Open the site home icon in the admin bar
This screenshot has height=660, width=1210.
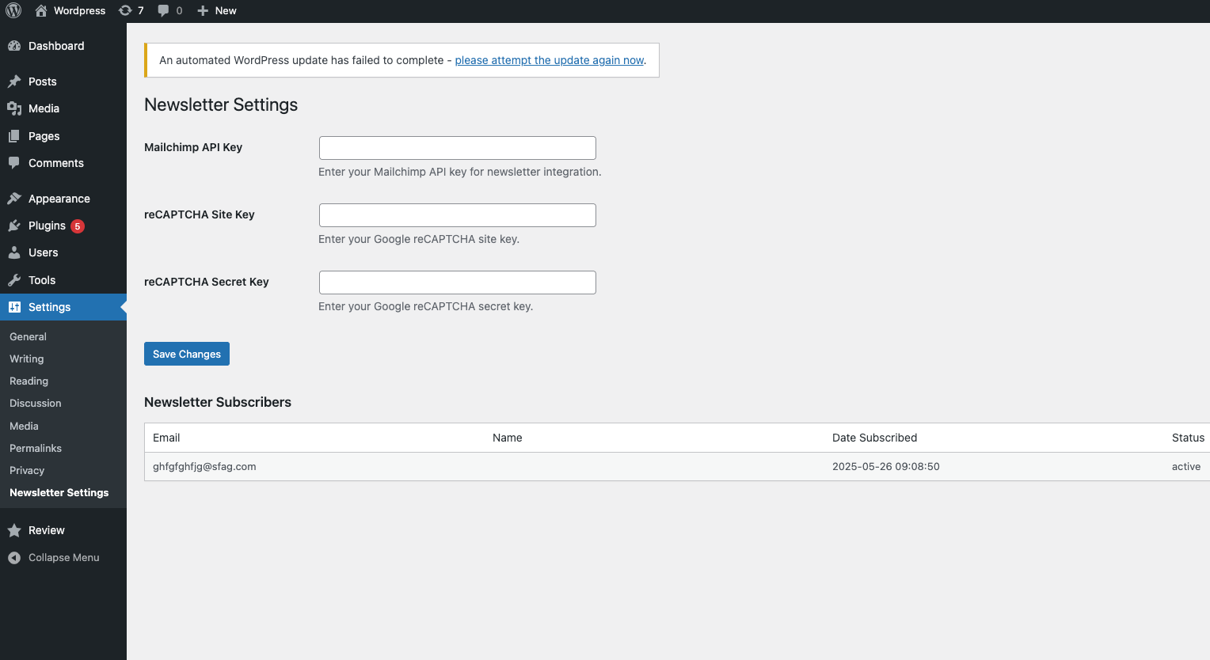click(x=41, y=10)
